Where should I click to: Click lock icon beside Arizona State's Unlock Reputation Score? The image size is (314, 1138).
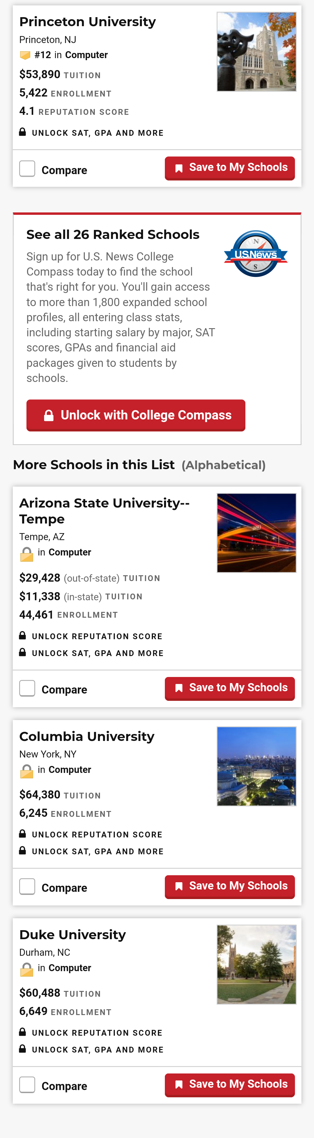pyautogui.click(x=22, y=636)
